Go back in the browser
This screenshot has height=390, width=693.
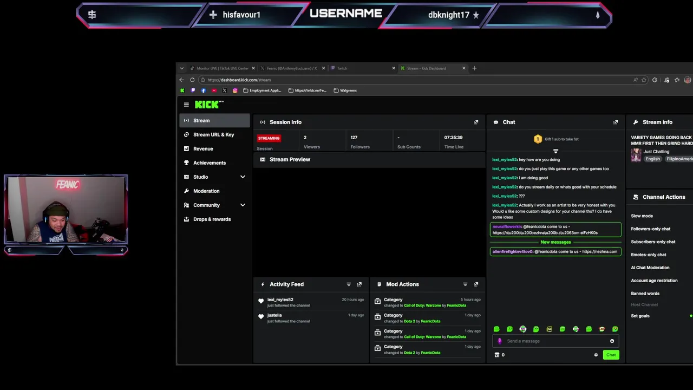[182, 80]
